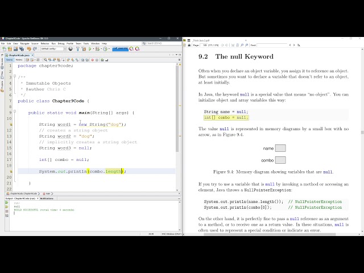Open the Profile Project dropdown arrow
364x273 pixels.
109,49
